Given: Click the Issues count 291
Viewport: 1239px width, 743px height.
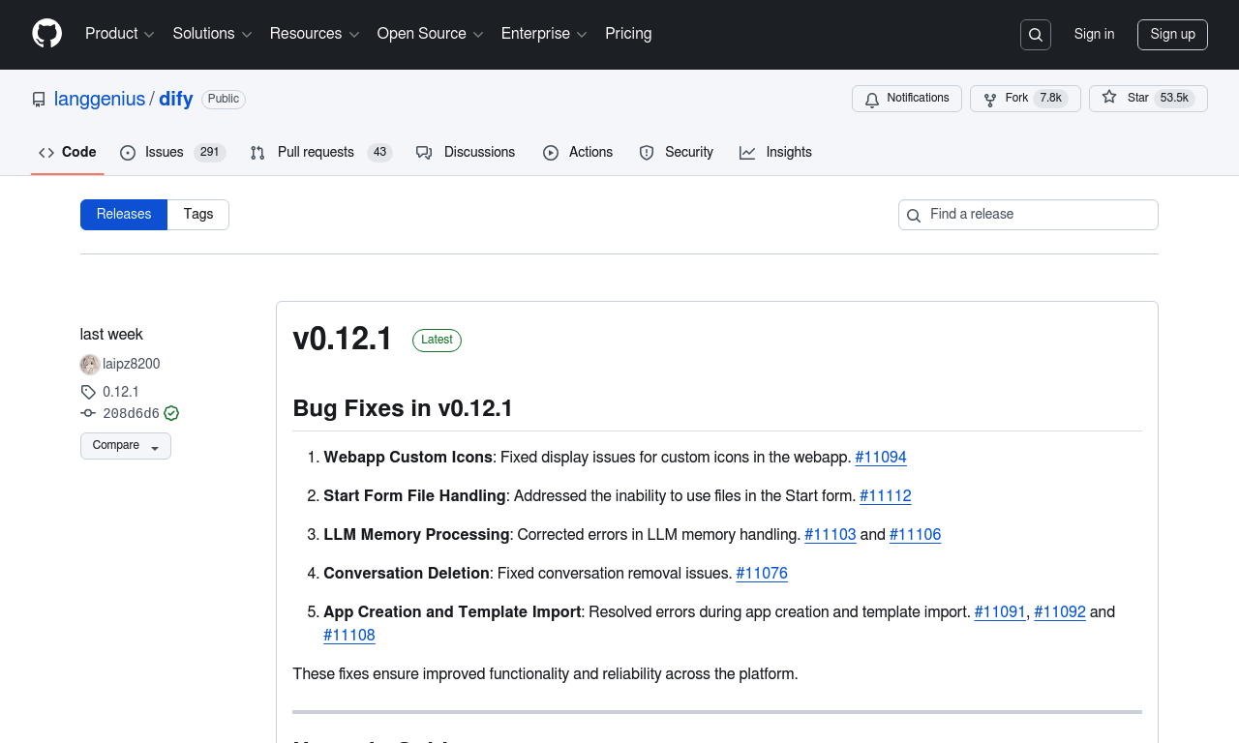Looking at the screenshot, I should pyautogui.click(x=210, y=153).
